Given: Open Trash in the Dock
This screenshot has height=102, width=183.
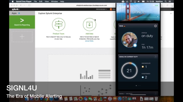Looking at the screenshot, I should click(x=156, y=99).
